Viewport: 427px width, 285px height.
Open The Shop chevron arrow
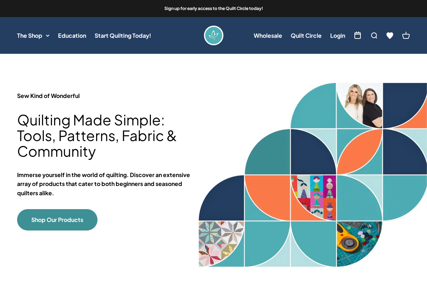(47, 36)
